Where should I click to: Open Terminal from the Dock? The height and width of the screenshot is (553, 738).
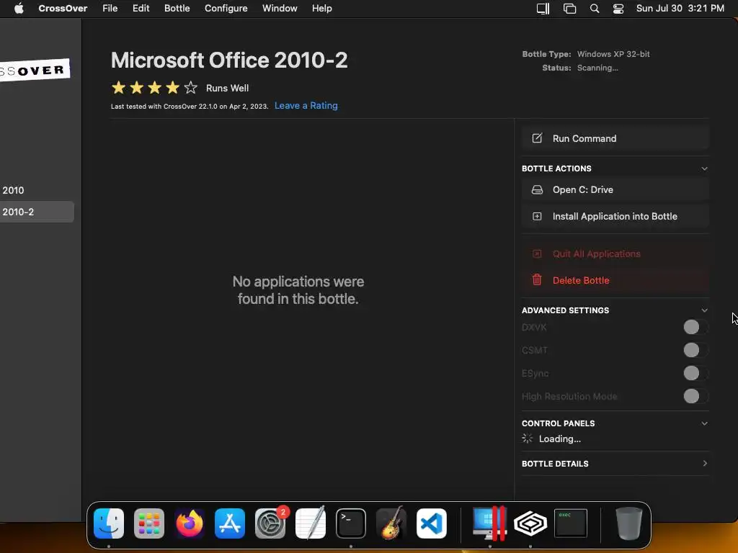coord(351,523)
